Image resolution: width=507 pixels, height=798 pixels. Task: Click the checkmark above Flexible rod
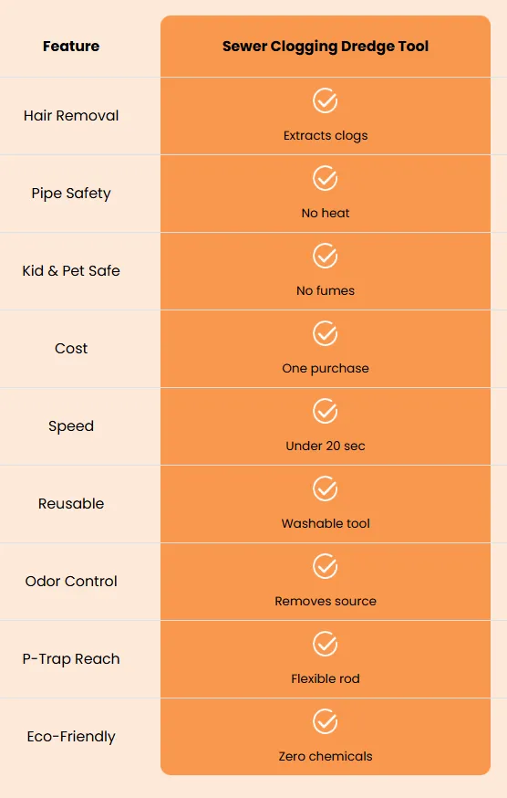coord(325,644)
